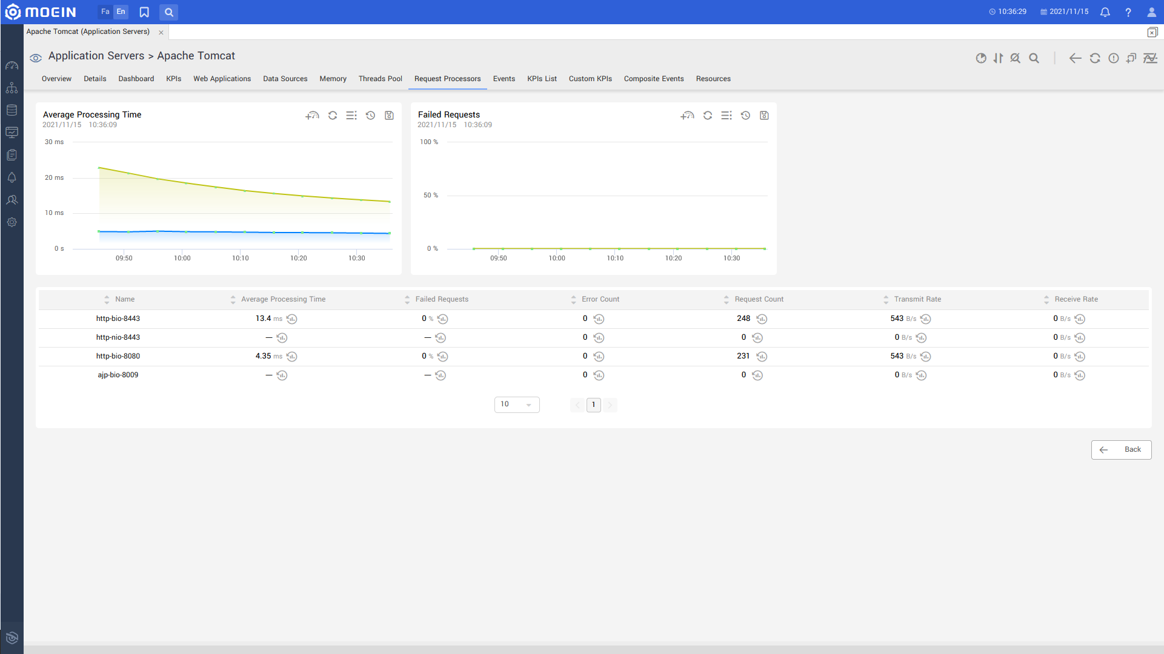Refresh the Average Processing Time chart

333,116
